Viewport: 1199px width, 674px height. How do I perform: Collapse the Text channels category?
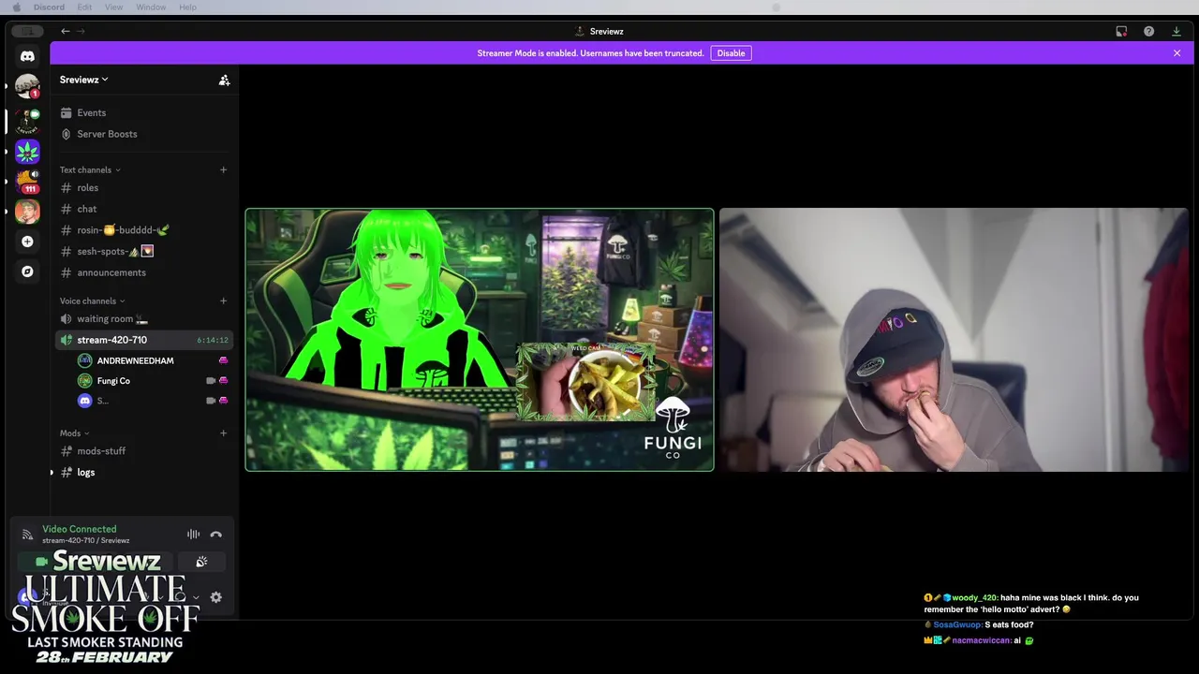click(90, 169)
